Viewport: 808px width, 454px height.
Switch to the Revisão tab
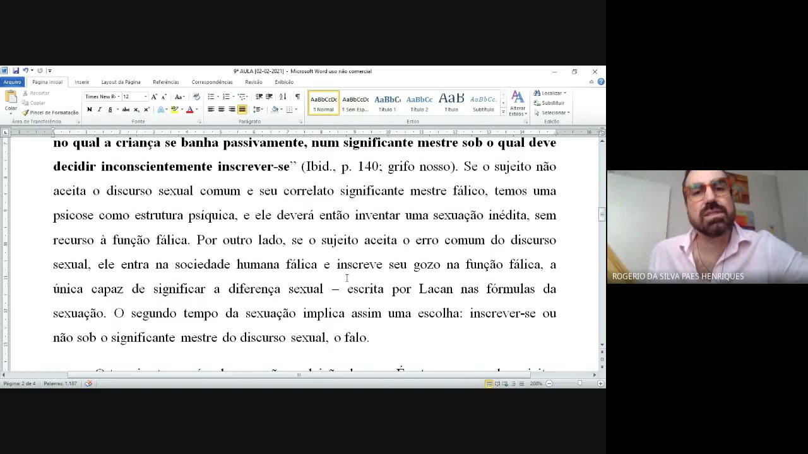coord(253,82)
